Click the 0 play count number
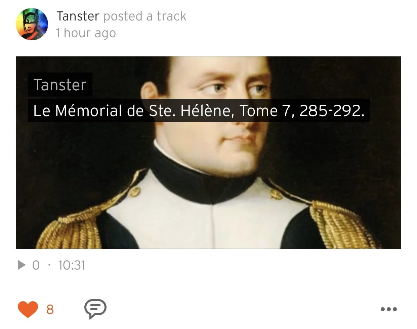 [36, 265]
